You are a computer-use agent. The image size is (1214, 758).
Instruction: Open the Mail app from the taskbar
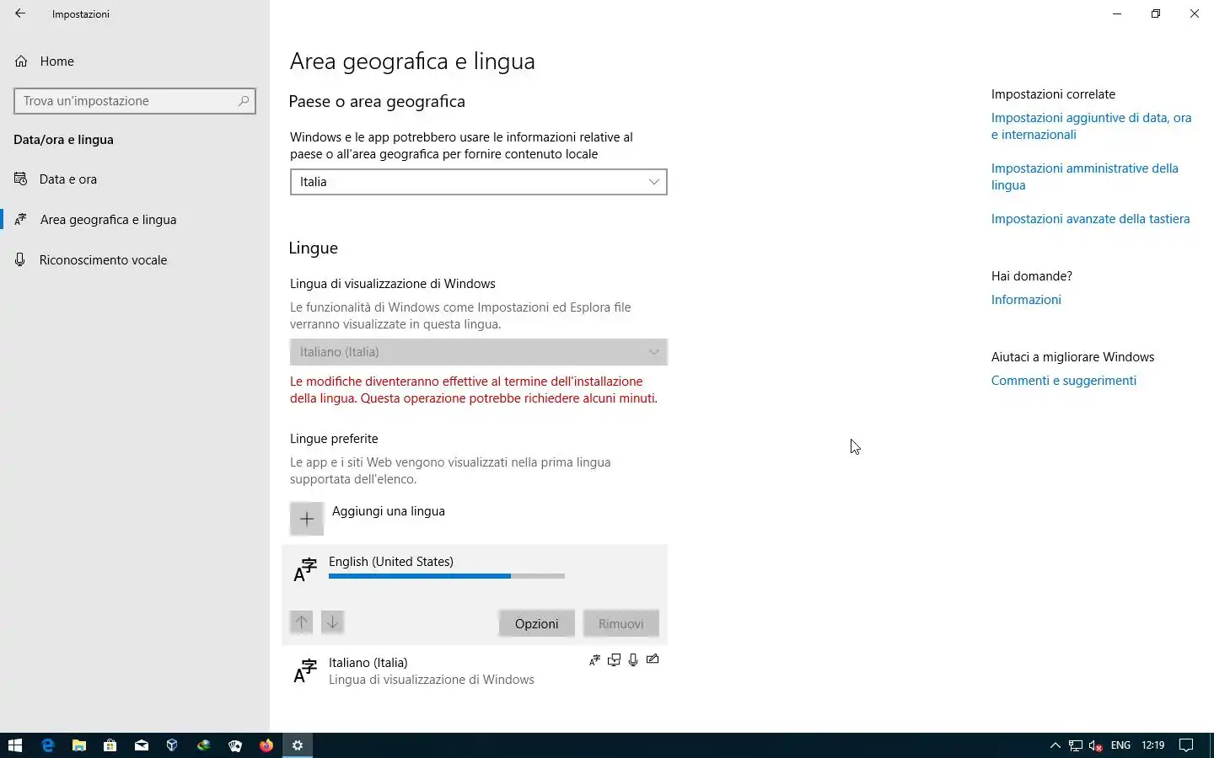point(141,745)
